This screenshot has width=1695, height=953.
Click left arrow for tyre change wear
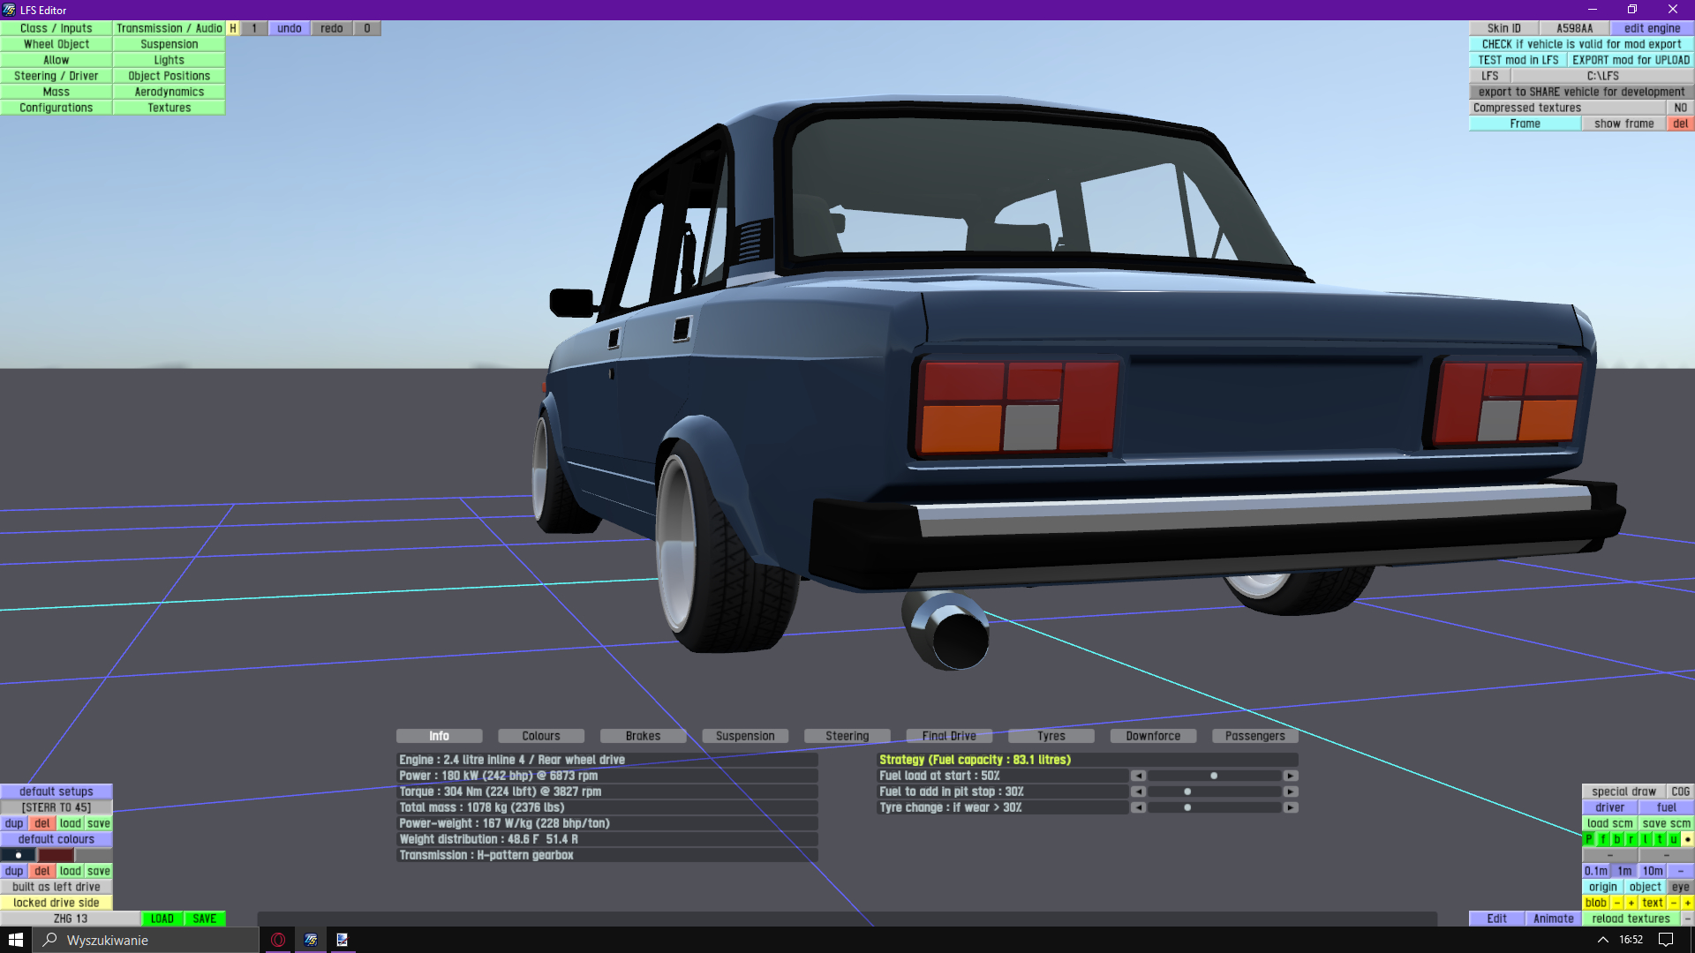point(1138,807)
